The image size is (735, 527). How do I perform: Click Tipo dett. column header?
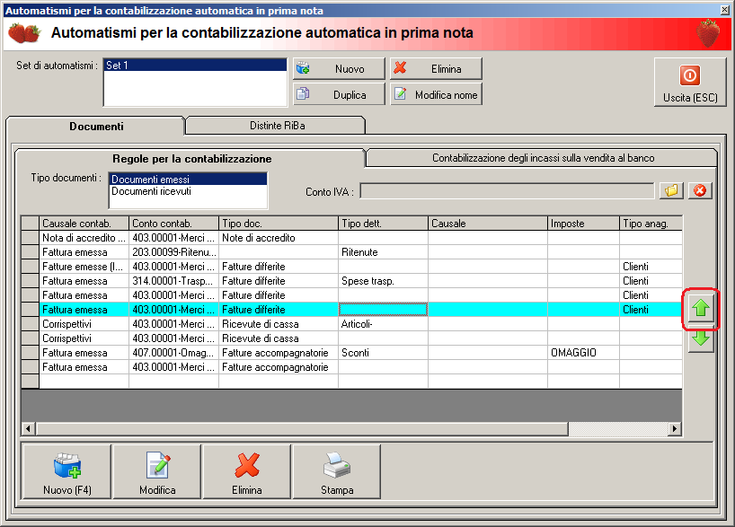click(383, 223)
